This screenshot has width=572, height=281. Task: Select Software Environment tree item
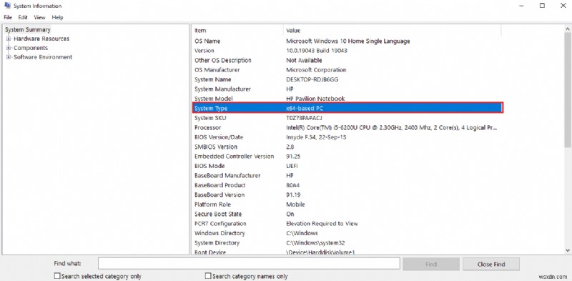(x=43, y=57)
